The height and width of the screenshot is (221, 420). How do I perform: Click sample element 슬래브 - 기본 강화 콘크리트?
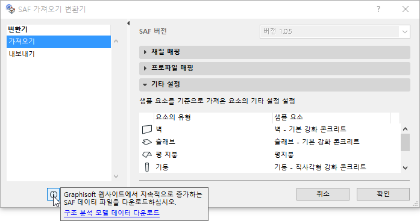[x=316, y=142]
